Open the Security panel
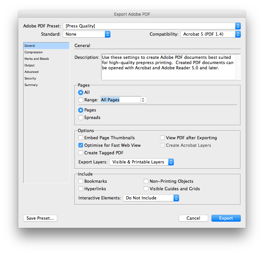 [x=46, y=78]
